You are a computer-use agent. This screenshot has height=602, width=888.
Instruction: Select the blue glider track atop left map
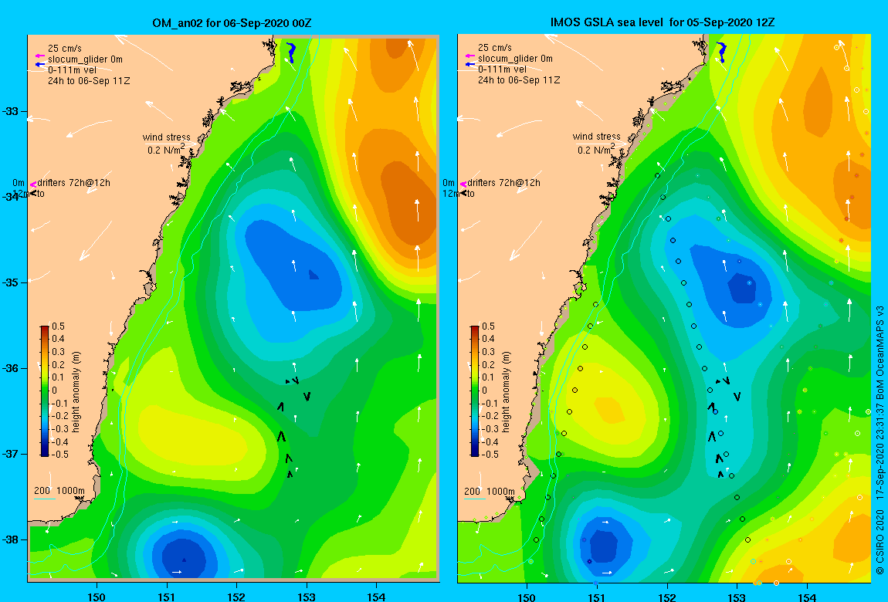click(x=291, y=52)
